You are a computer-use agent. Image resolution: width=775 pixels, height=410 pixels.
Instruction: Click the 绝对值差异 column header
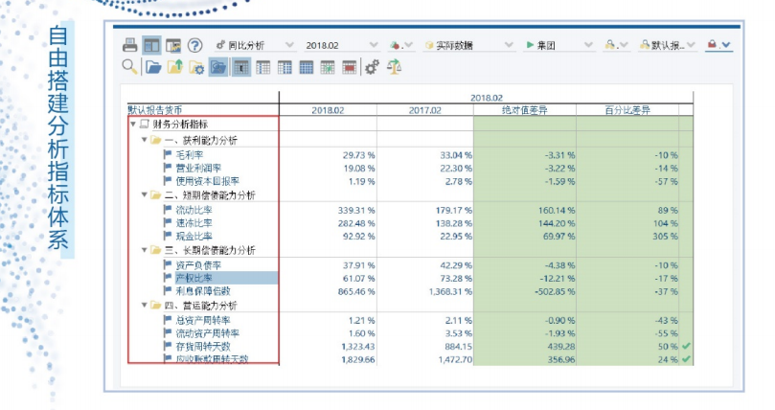[524, 110]
